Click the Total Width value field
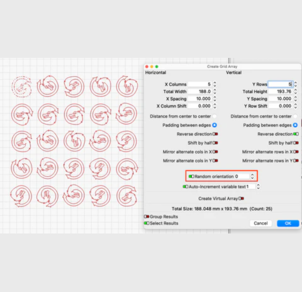The height and width of the screenshot is (292, 302). point(199,91)
